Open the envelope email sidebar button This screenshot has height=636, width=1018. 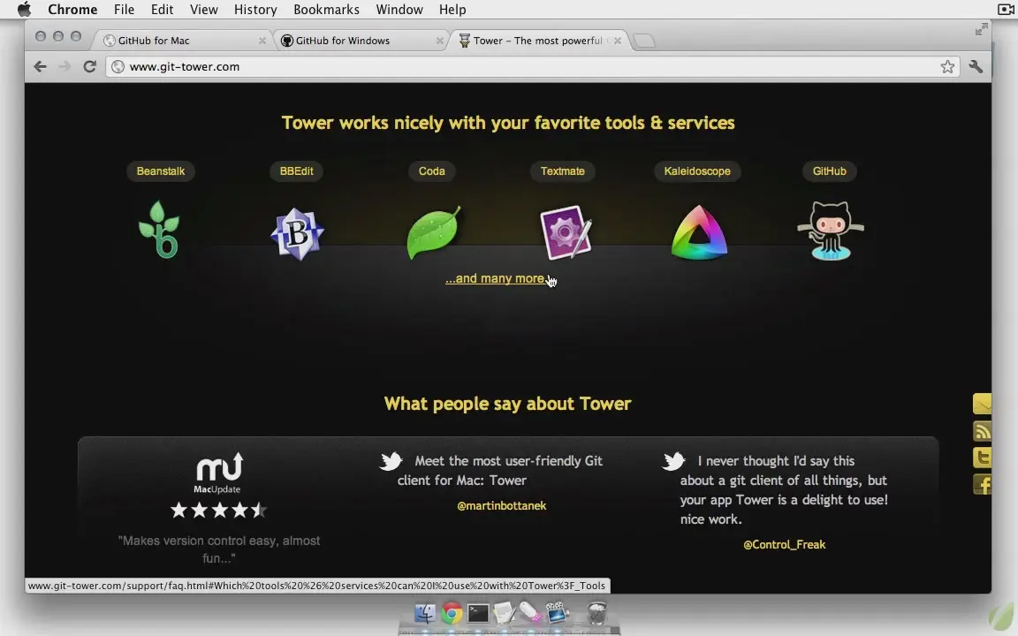click(x=982, y=404)
